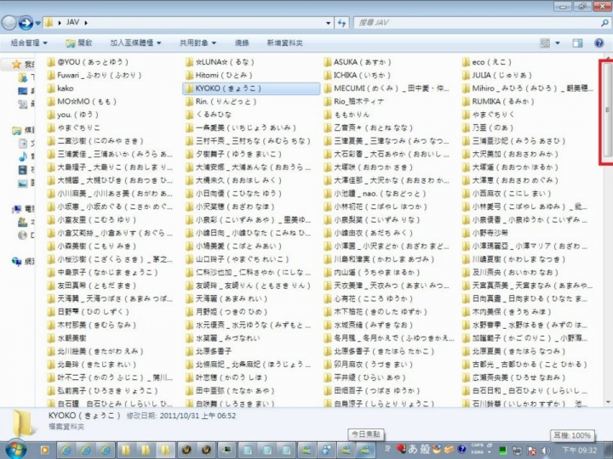The height and width of the screenshot is (459, 613).
Task: Select the Fuwari folder
Action: tap(94, 76)
